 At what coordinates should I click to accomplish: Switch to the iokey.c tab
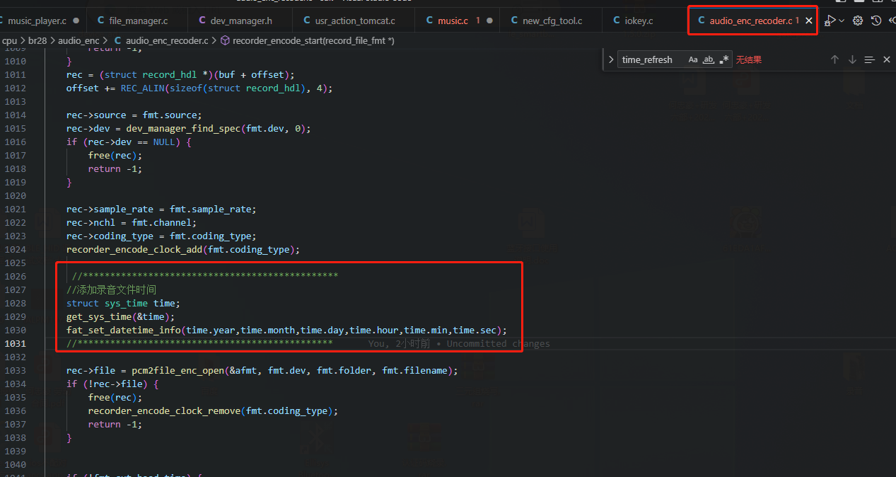pos(639,21)
